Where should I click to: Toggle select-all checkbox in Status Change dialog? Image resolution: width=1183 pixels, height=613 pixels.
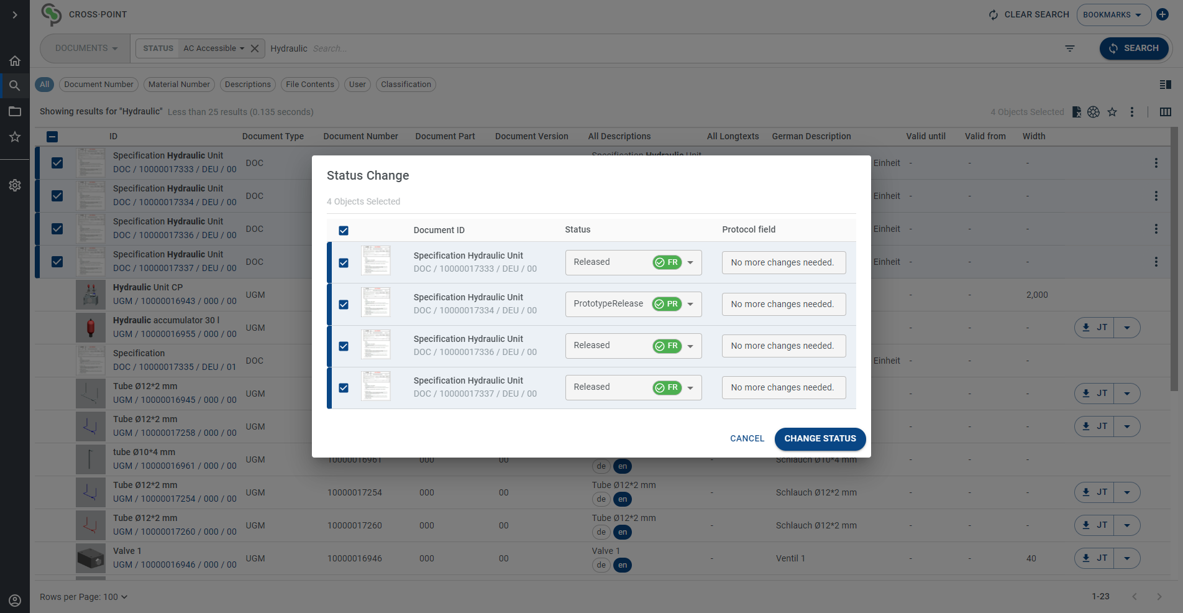coord(344,231)
